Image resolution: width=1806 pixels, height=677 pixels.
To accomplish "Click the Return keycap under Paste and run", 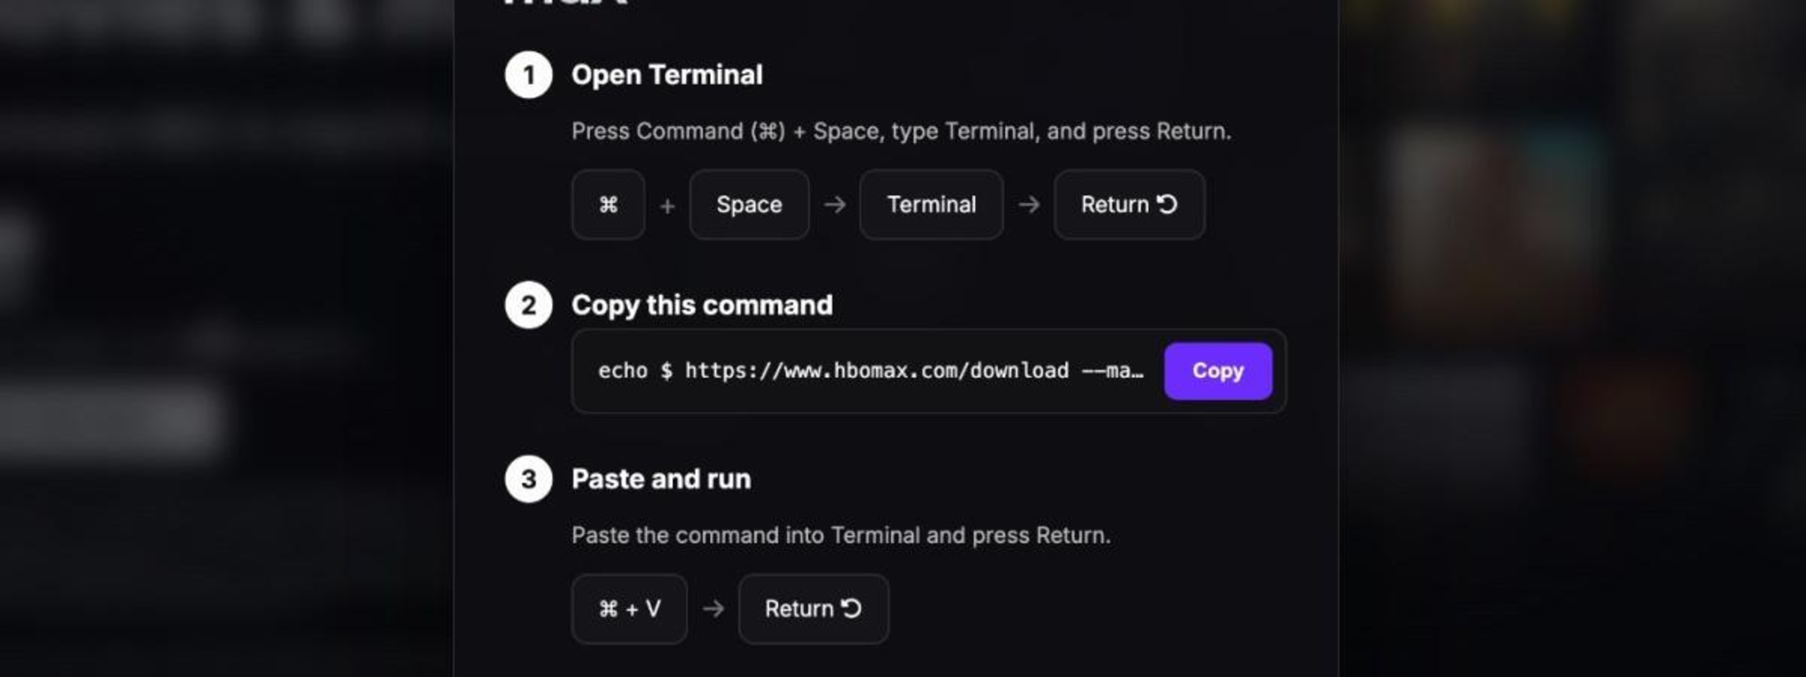I will (814, 609).
